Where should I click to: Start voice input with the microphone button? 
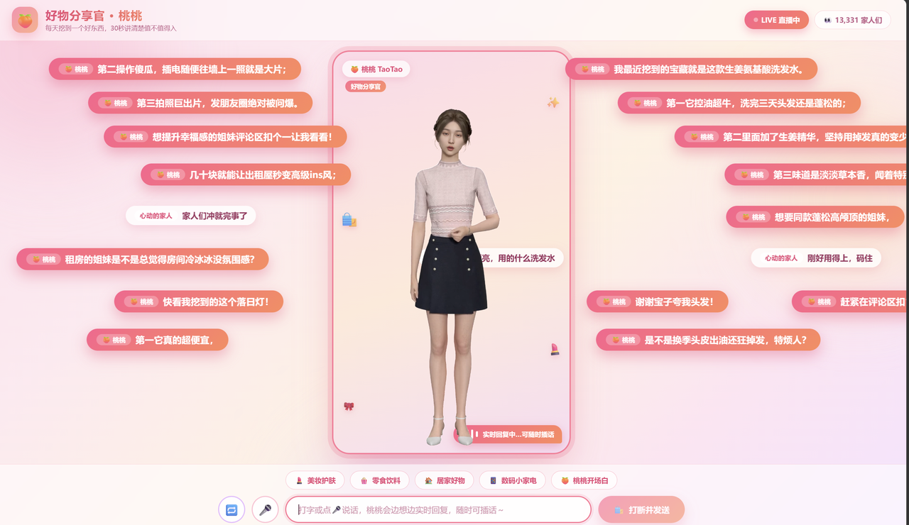266,509
